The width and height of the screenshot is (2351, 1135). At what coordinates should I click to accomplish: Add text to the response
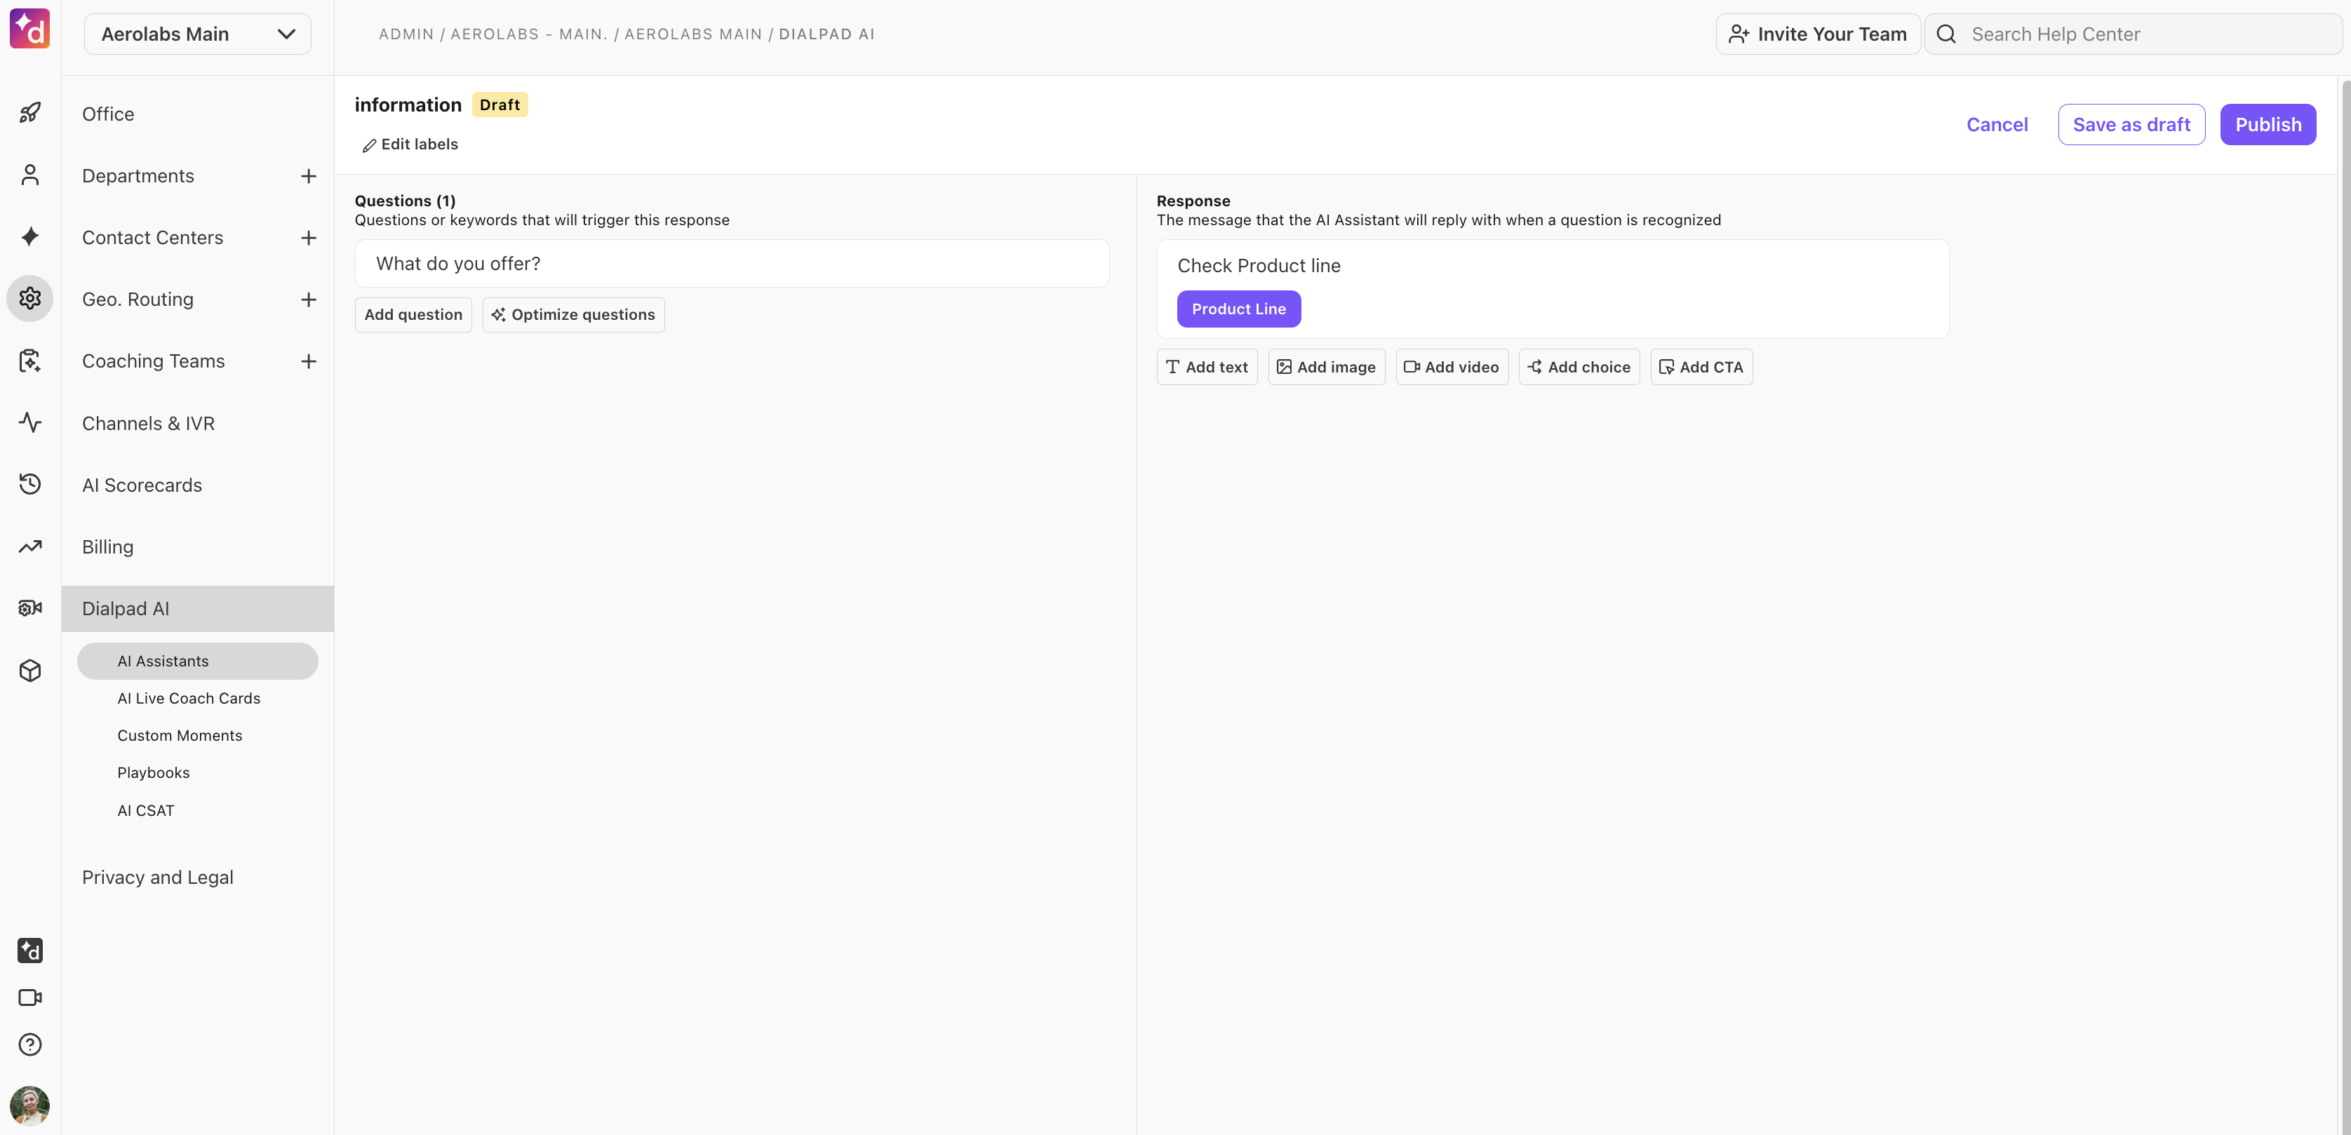[x=1207, y=367]
